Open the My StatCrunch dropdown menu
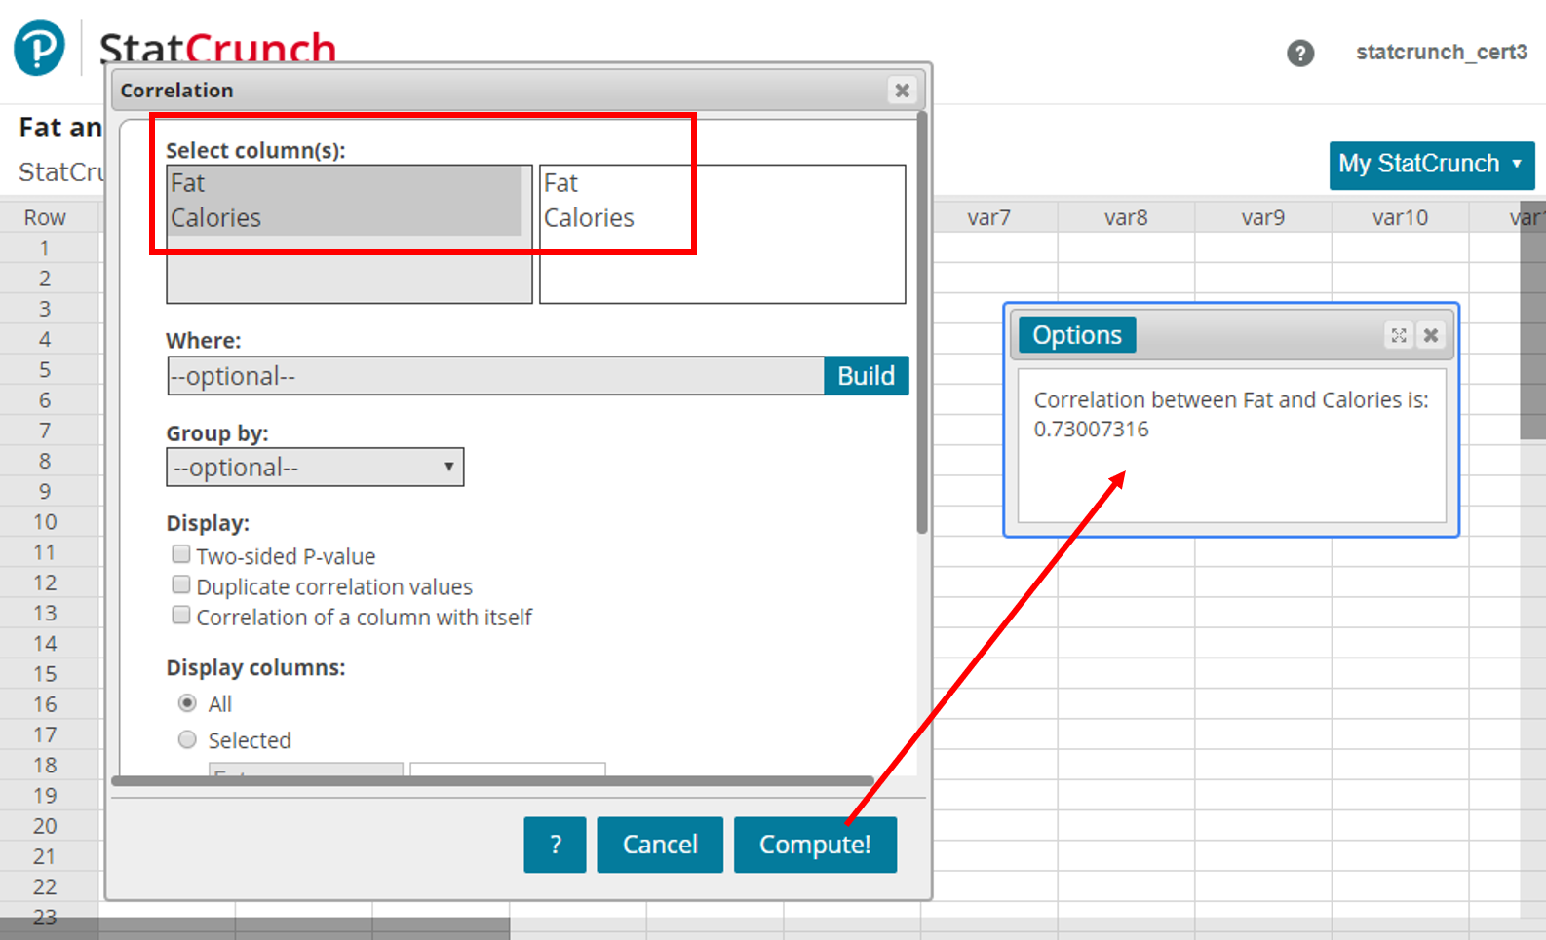This screenshot has width=1546, height=940. (x=1431, y=165)
